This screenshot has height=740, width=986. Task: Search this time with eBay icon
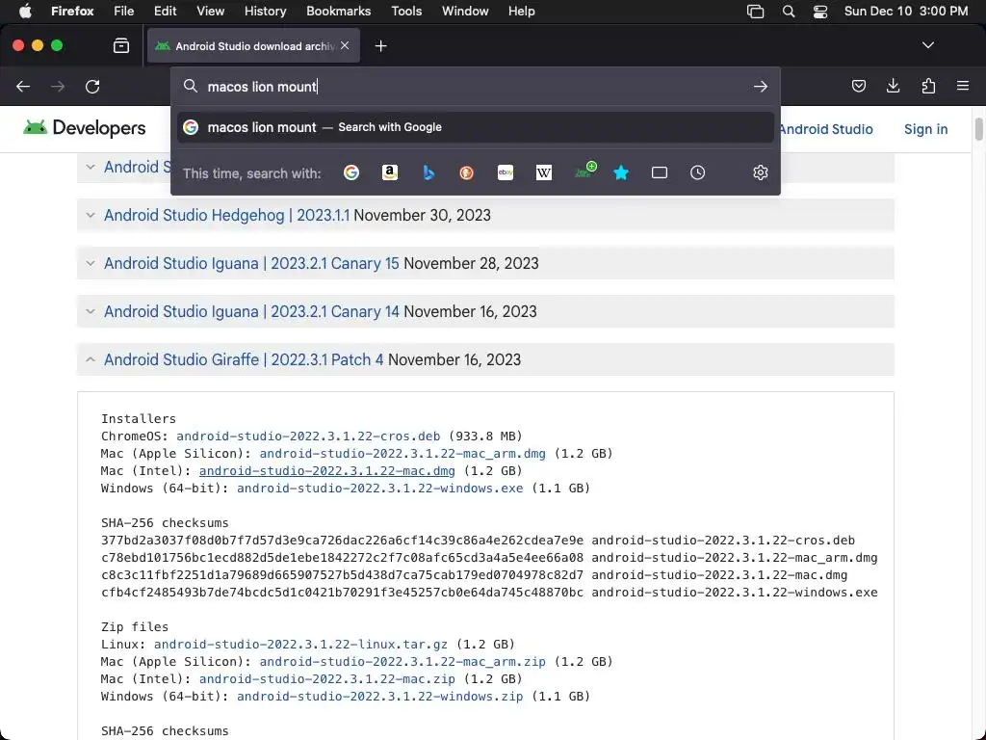(x=506, y=172)
